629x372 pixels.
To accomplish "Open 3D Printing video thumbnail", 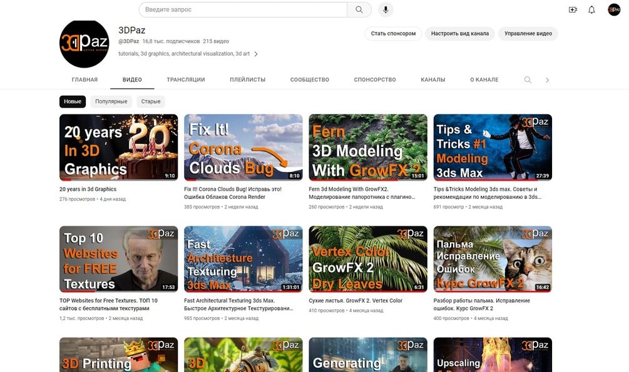I will [118, 354].
